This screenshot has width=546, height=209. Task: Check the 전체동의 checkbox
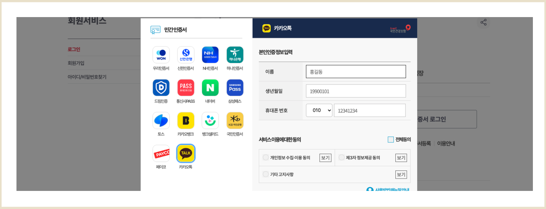391,139
